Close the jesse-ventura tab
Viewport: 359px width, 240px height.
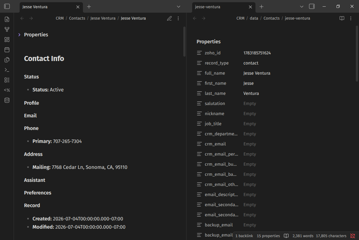tap(250, 7)
